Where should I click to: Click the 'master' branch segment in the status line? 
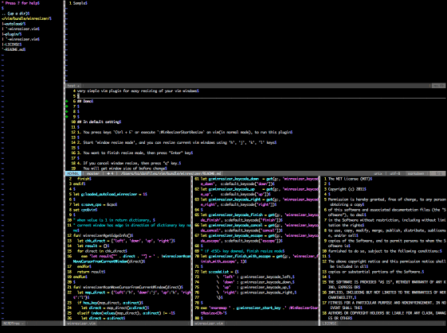[93, 173]
